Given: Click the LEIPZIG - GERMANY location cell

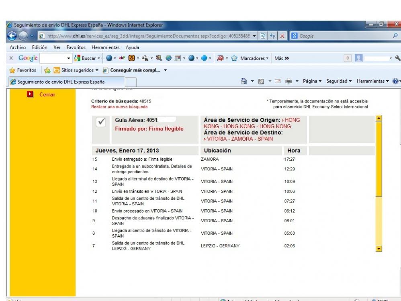Looking at the screenshot, I should [220, 246].
